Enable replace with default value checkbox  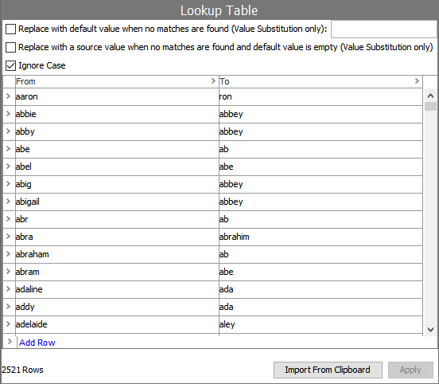click(10, 29)
